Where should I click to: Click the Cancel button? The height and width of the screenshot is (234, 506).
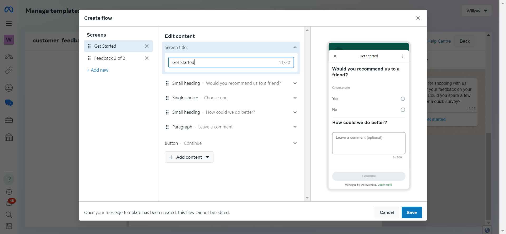(x=387, y=212)
